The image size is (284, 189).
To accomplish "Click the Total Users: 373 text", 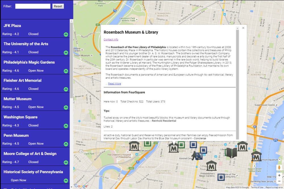I will point(156,101).
